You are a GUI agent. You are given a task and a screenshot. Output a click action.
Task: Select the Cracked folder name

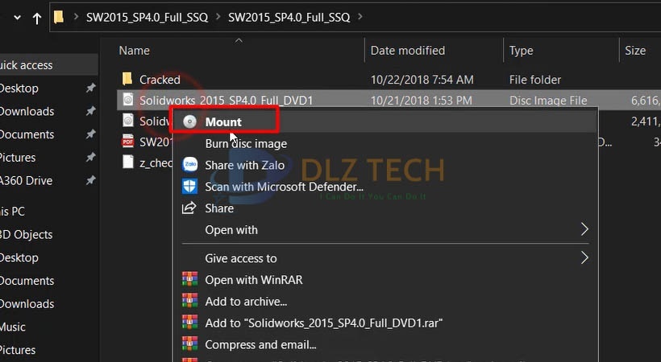(x=160, y=80)
